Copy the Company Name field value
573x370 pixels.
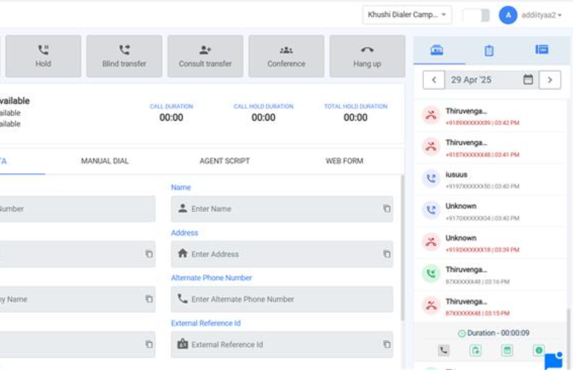tap(149, 299)
